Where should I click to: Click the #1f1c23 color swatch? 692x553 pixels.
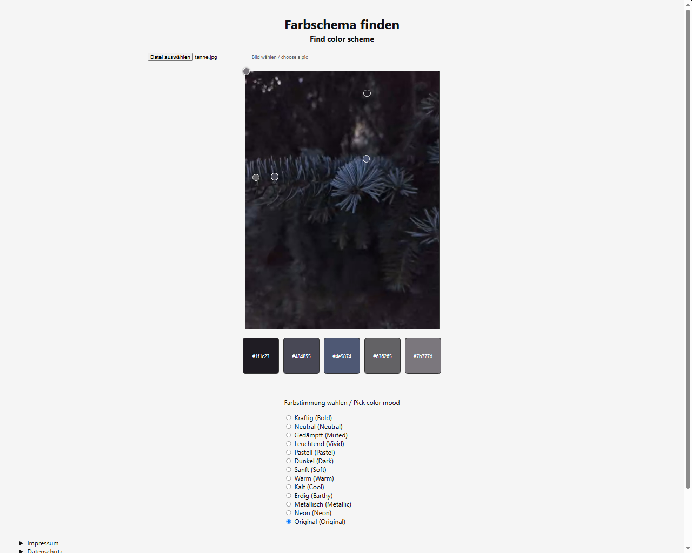click(261, 356)
